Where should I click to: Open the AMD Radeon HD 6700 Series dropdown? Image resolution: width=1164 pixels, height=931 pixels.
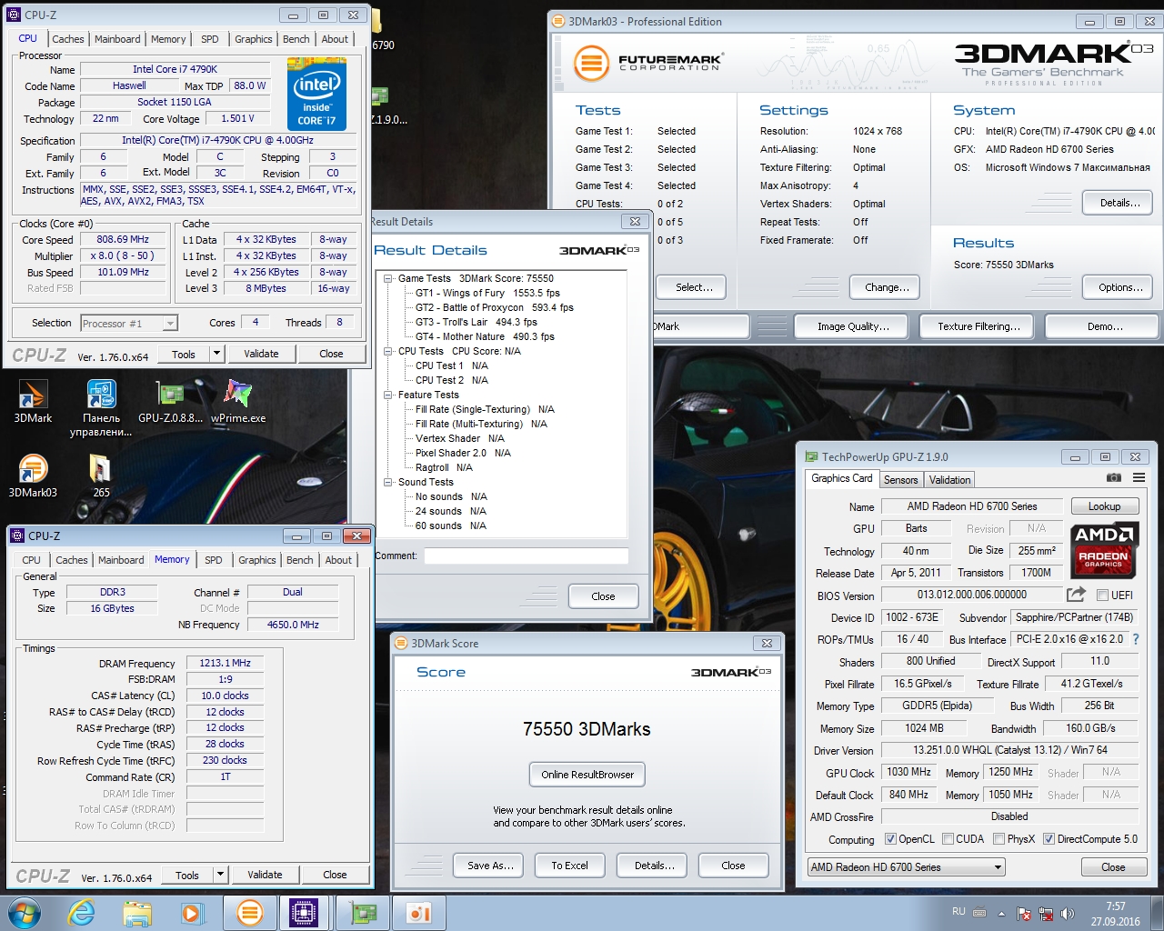[x=906, y=867]
